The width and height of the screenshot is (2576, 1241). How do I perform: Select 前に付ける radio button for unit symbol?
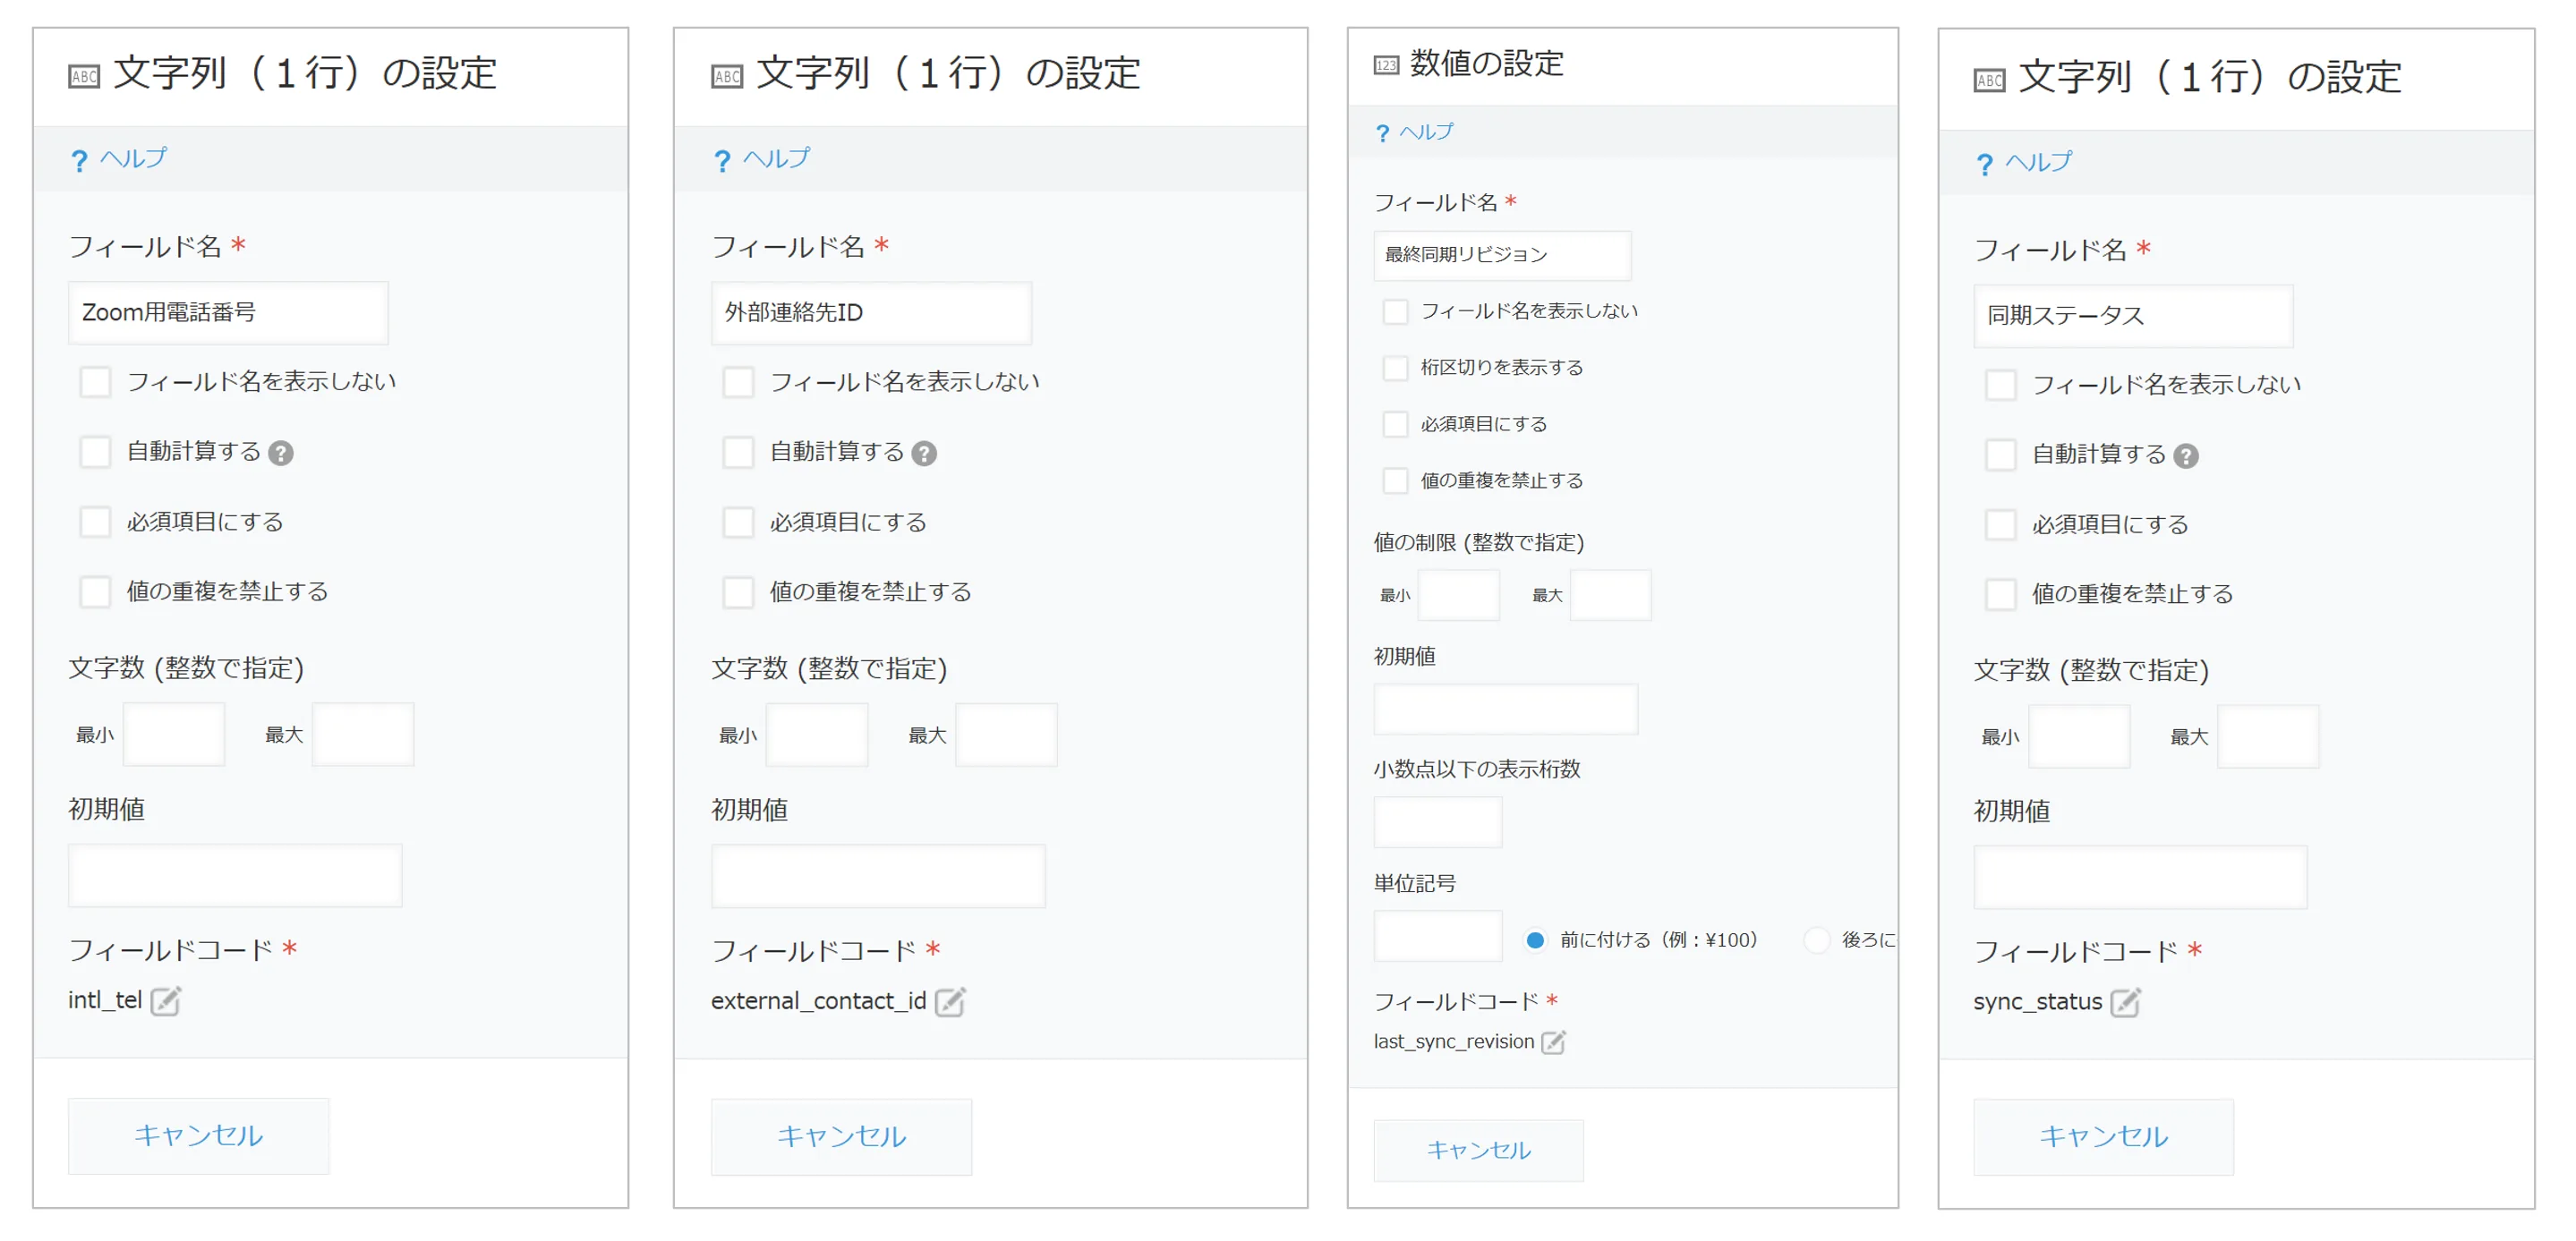[1535, 940]
